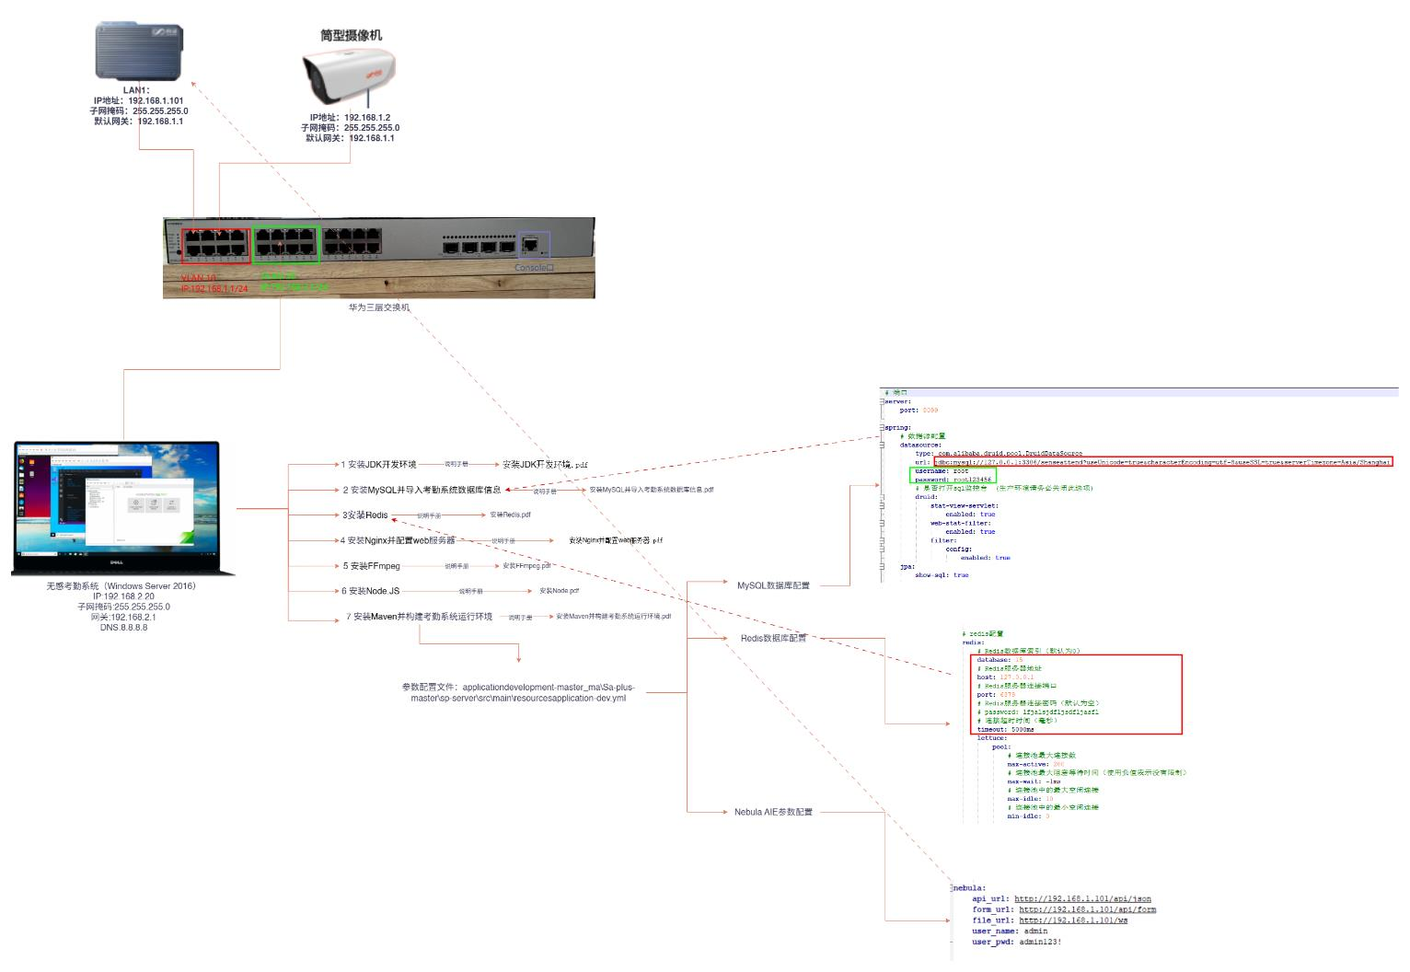
Task: Open the 安装Redis.pdf document label
Action: coord(510,515)
